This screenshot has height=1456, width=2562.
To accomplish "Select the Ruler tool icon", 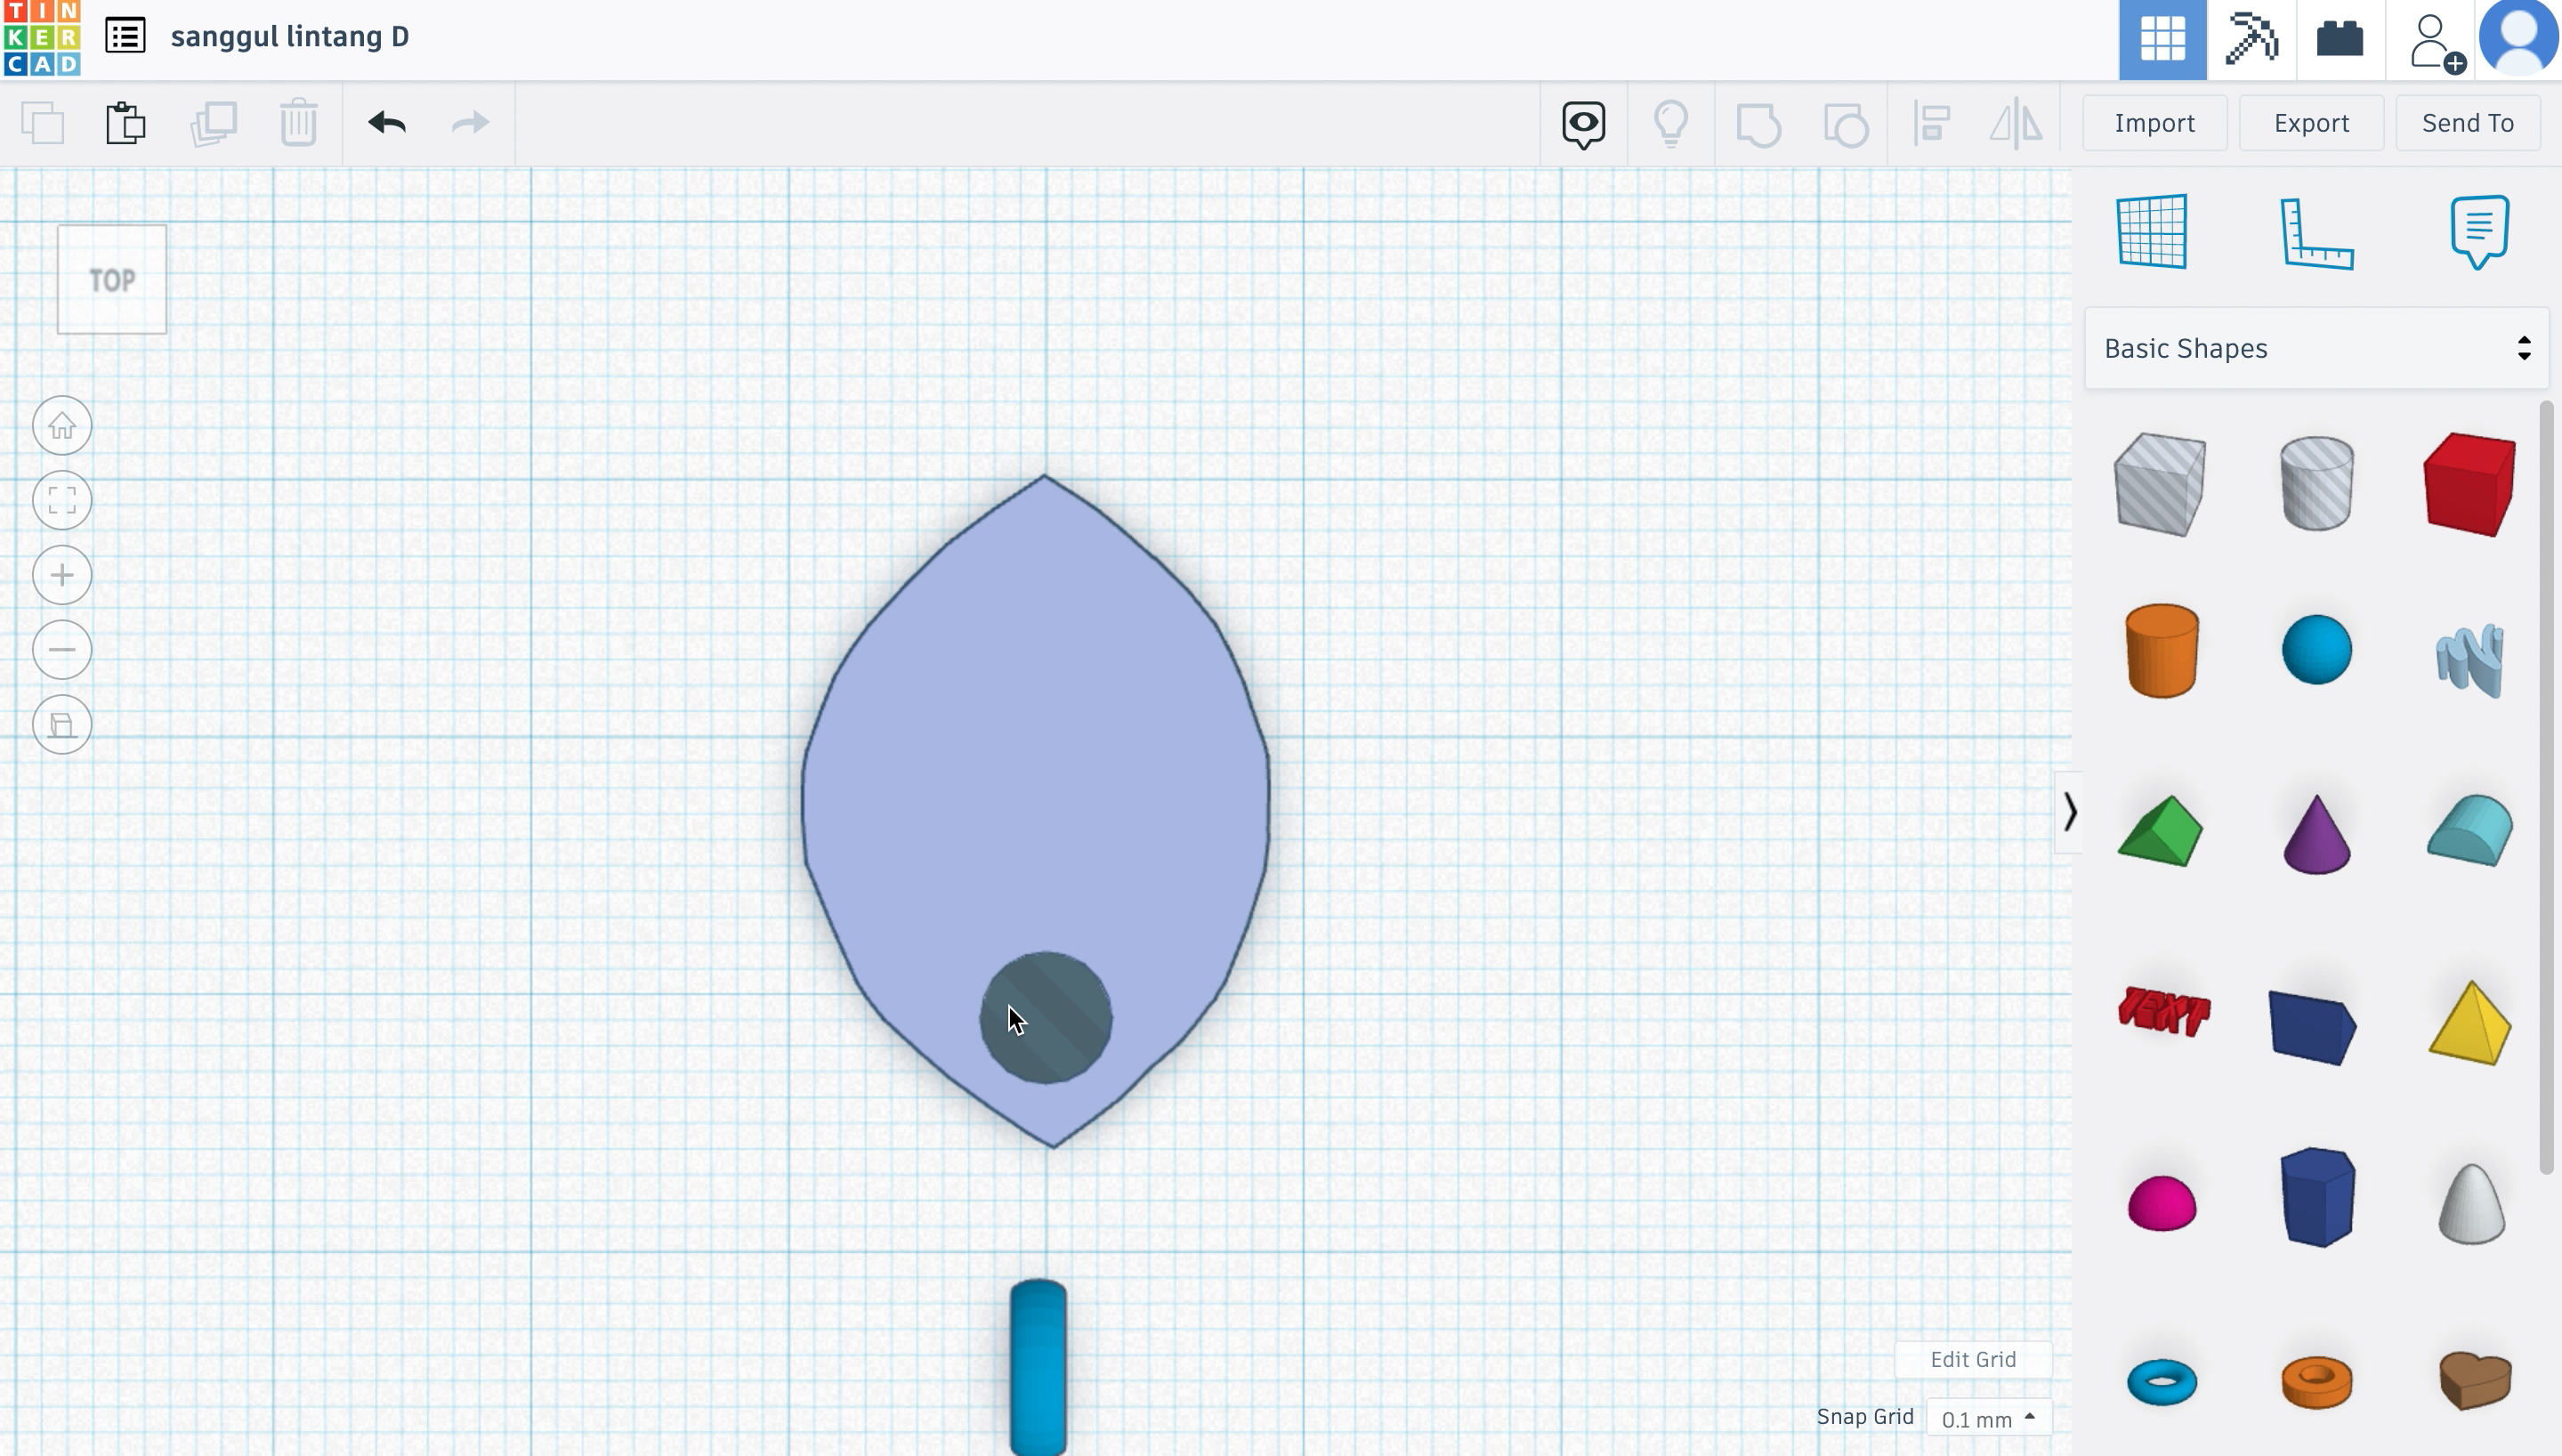I will click(2316, 234).
